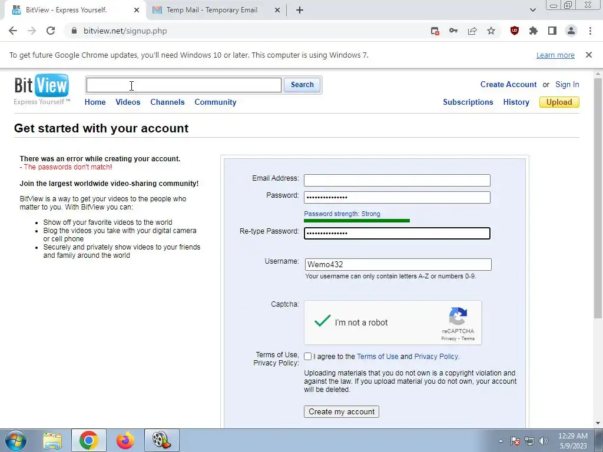
Task: Click the yellow Upload button
Action: pyautogui.click(x=559, y=102)
